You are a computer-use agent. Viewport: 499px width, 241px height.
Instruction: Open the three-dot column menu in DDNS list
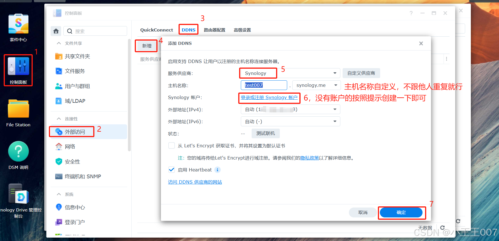coord(446,59)
